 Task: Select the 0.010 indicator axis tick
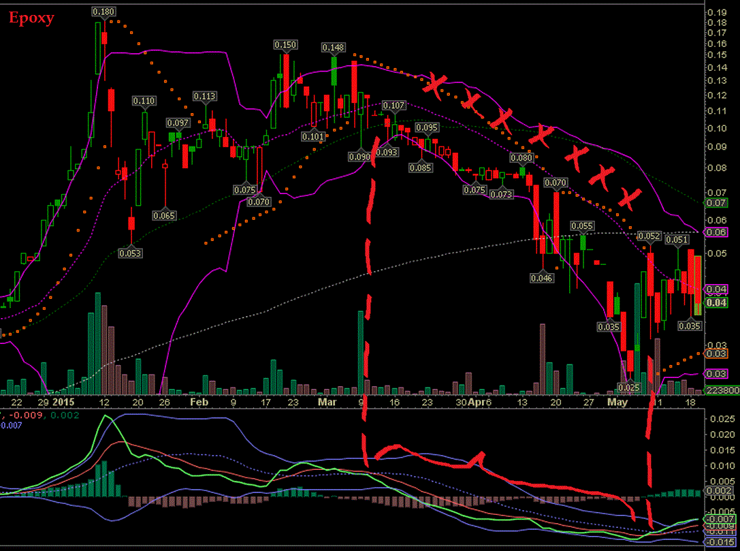point(722,466)
